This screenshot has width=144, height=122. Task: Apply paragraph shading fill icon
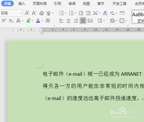pyautogui.click(x=112, y=21)
